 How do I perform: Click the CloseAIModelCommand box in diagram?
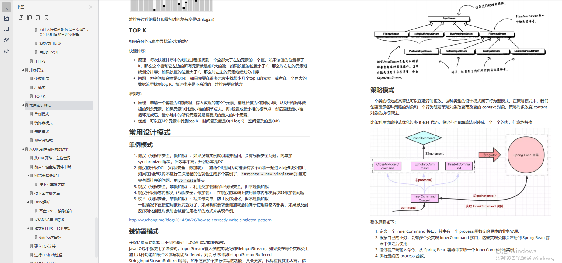click(387, 166)
